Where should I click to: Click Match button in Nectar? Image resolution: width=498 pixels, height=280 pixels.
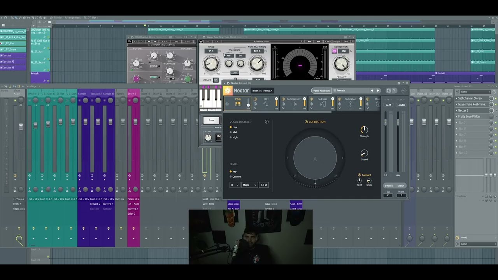coord(401,185)
